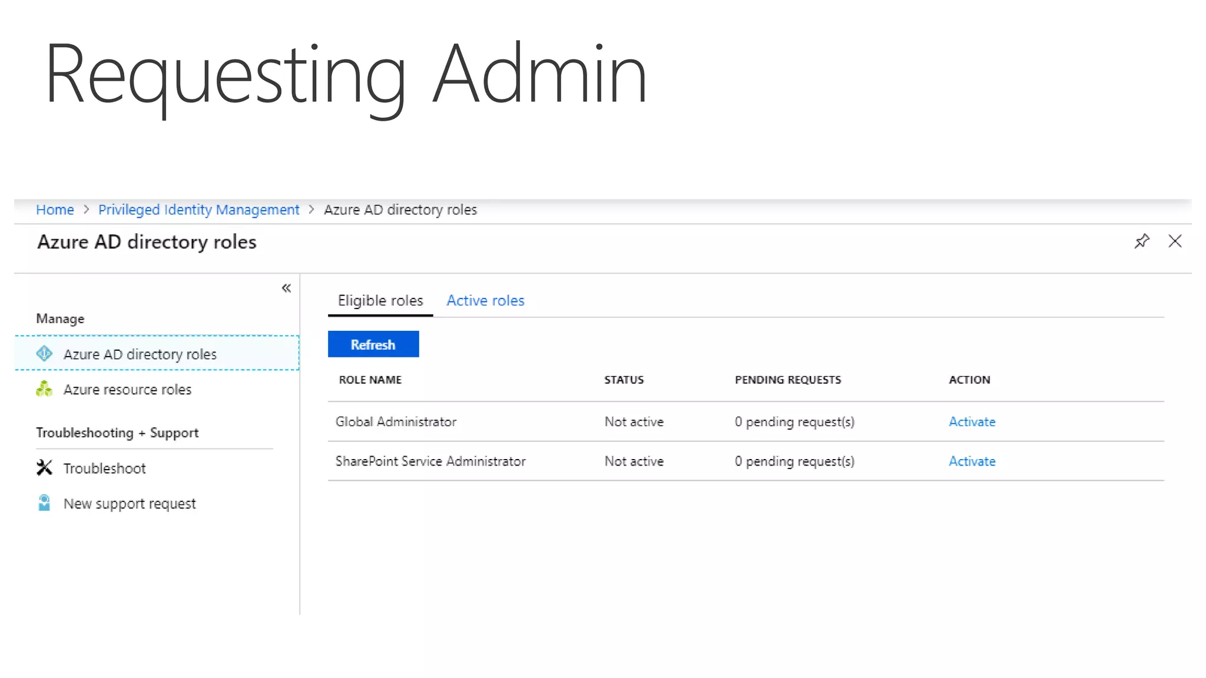Click the Azure AD directory roles diamond icon
This screenshot has height=678, width=1206.
pos(44,354)
